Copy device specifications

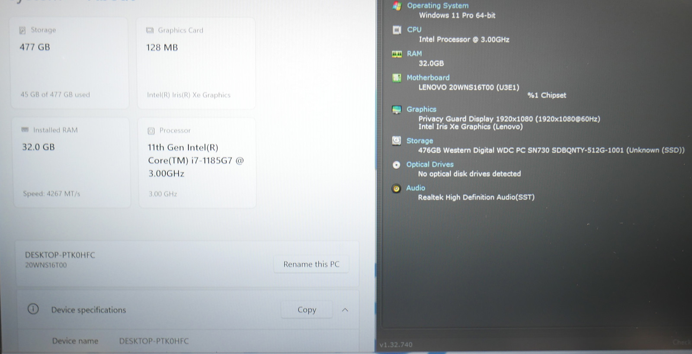pos(307,310)
